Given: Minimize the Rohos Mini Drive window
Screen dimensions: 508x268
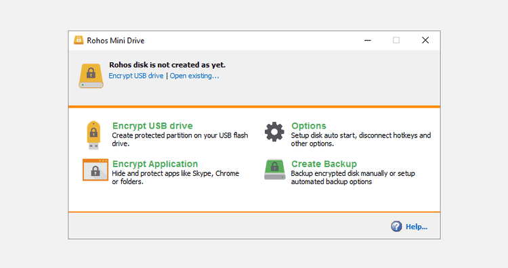Looking at the screenshot, I should [367, 40].
